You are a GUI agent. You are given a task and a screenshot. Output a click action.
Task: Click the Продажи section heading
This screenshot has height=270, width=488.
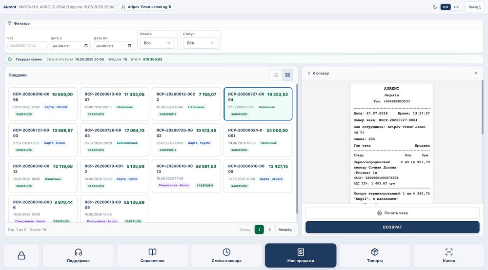[18, 75]
